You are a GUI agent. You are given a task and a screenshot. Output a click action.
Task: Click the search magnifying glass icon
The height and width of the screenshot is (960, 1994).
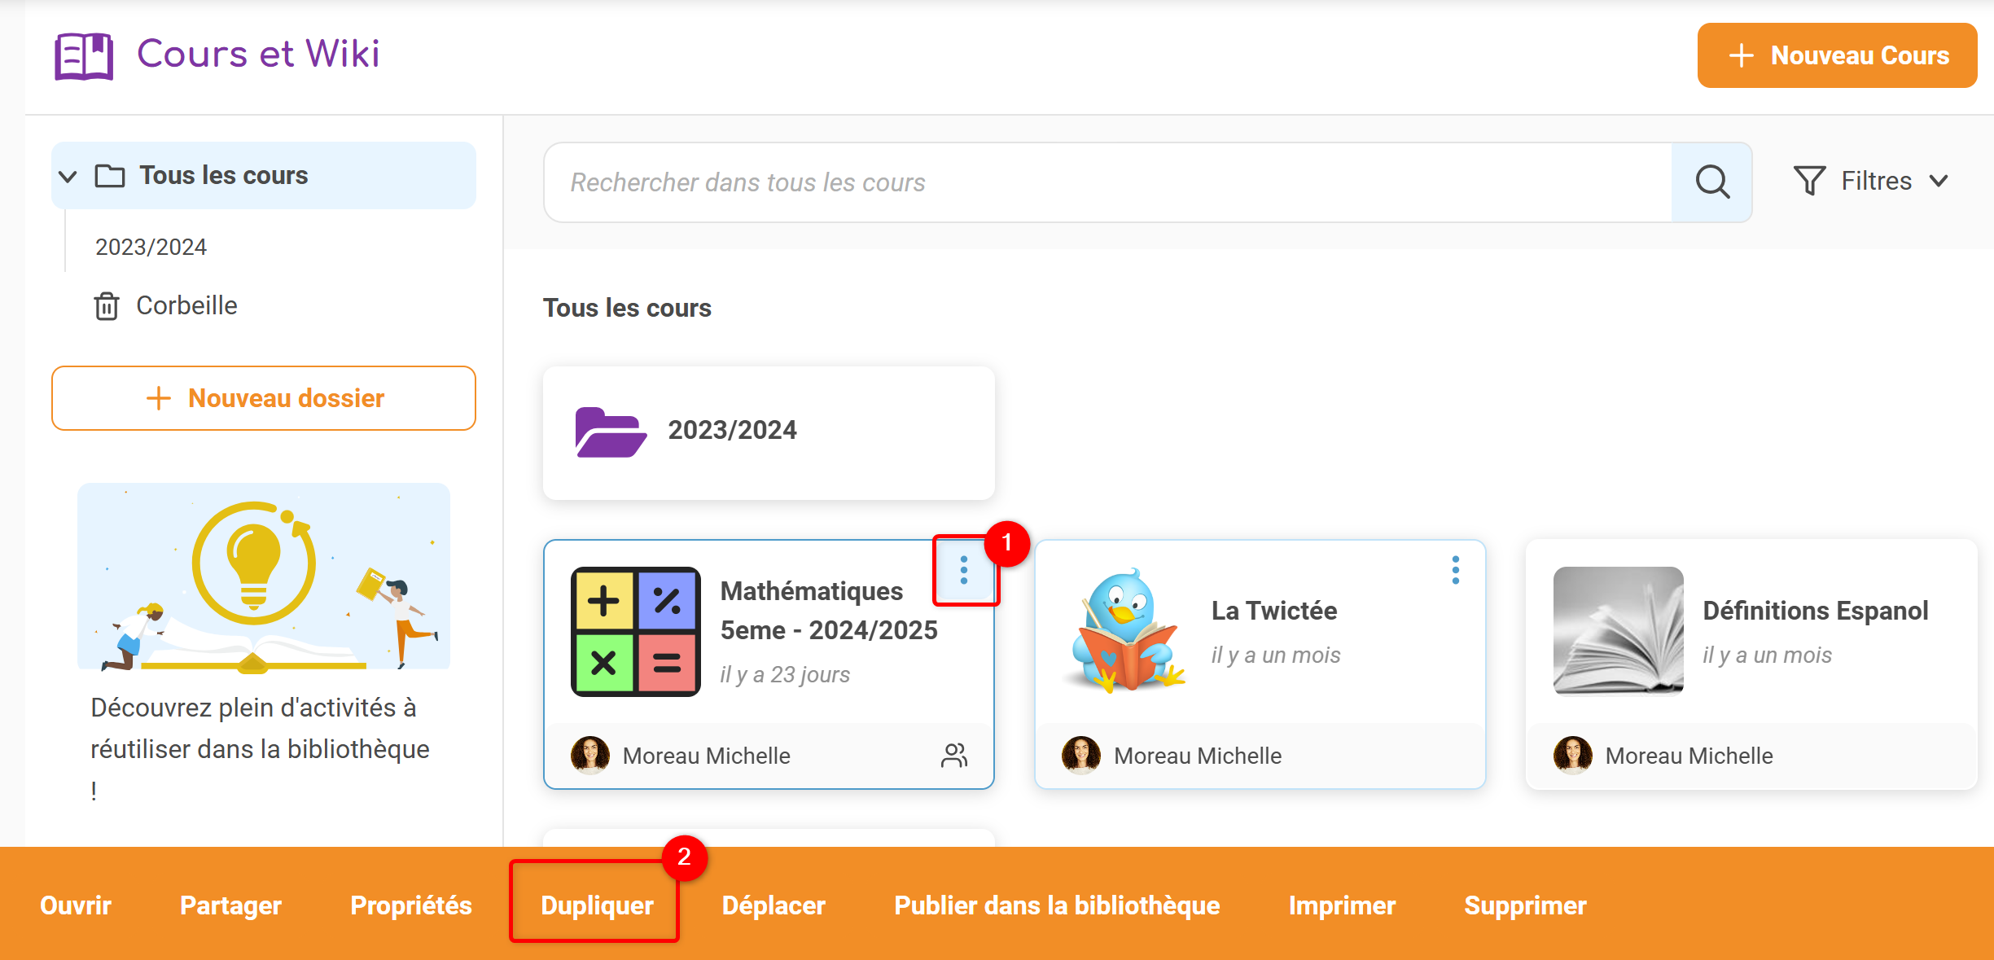(x=1711, y=182)
